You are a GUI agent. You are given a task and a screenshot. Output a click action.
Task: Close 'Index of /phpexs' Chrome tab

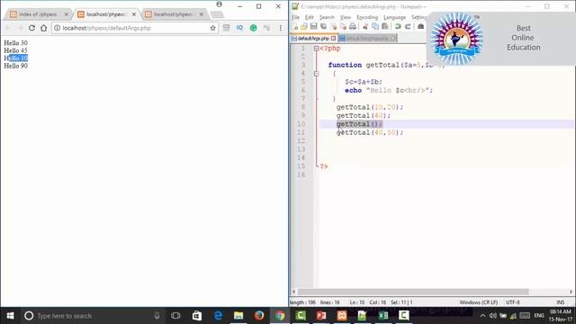pyautogui.click(x=67, y=14)
